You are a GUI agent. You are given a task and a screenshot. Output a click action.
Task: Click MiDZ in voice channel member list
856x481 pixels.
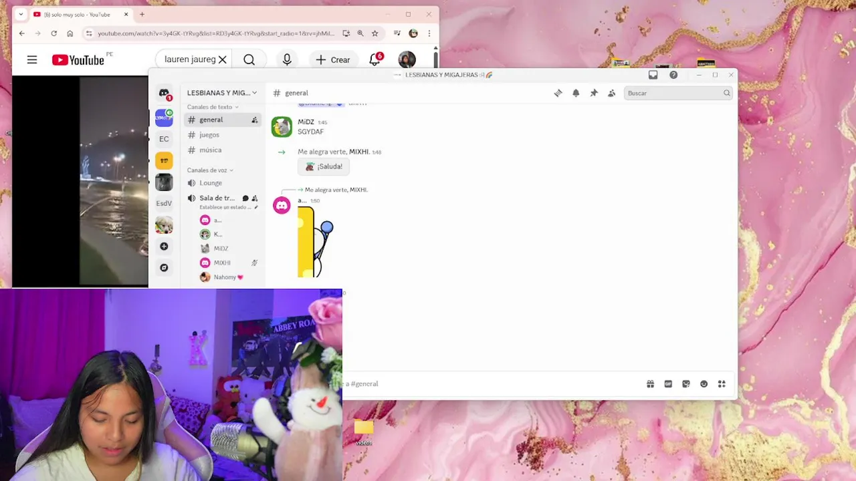(x=221, y=249)
